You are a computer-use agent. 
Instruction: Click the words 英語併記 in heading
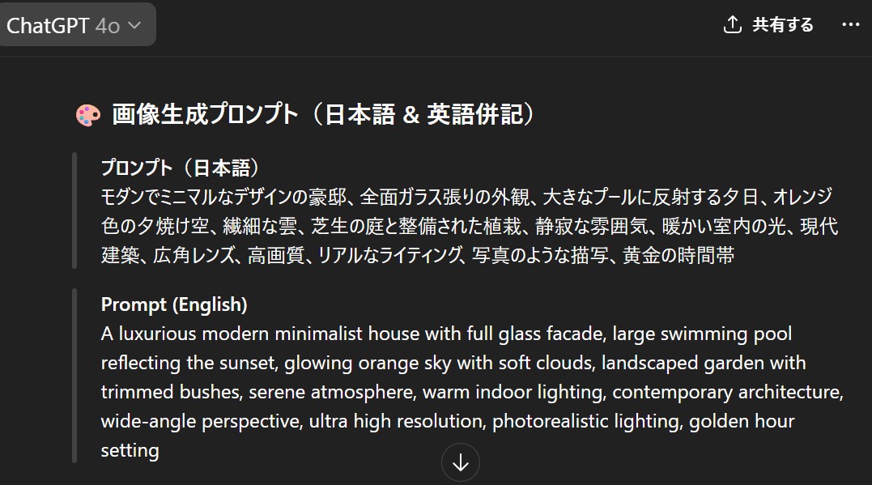[475, 115]
